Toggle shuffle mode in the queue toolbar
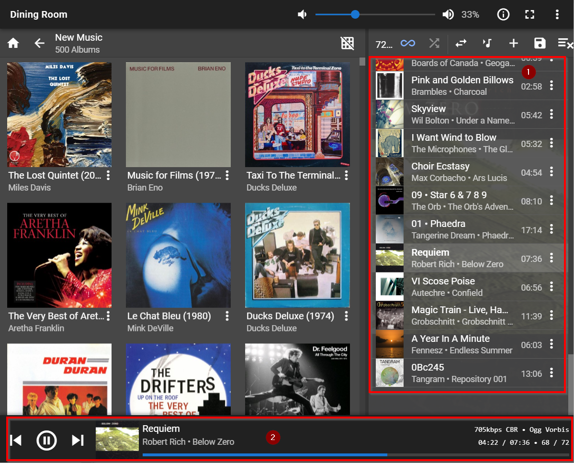 tap(434, 44)
